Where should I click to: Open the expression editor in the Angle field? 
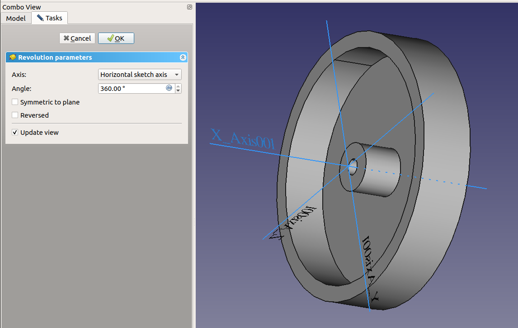(169, 88)
